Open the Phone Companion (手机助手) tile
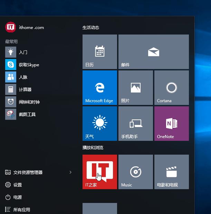The image size is (211, 214). tap(136, 124)
